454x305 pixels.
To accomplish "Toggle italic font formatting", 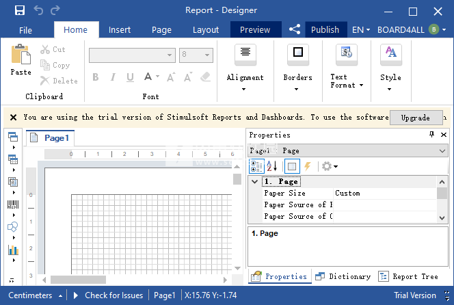I will [113, 77].
